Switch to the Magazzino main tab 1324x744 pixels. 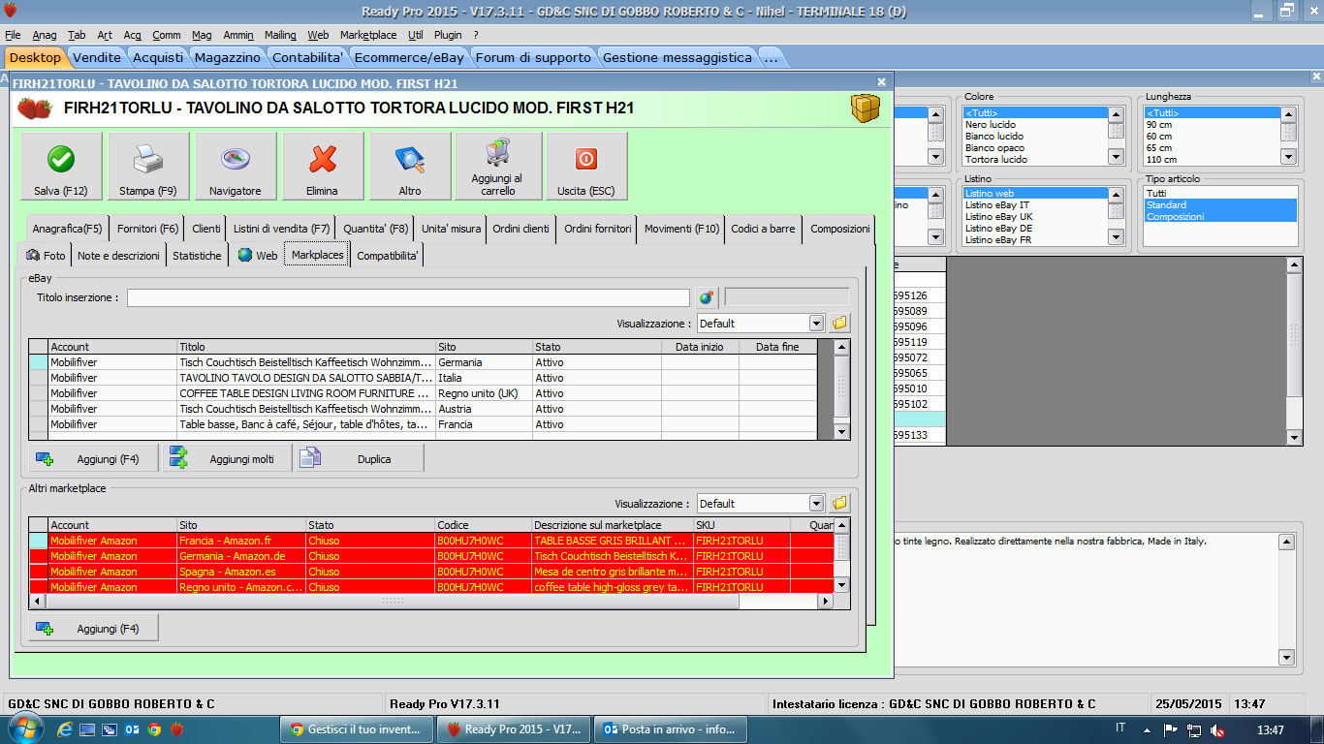227,57
